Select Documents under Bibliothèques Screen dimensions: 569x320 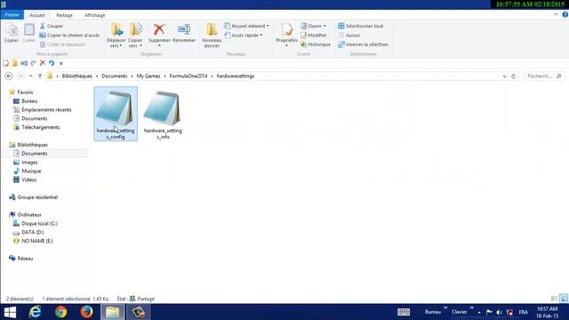(30, 154)
